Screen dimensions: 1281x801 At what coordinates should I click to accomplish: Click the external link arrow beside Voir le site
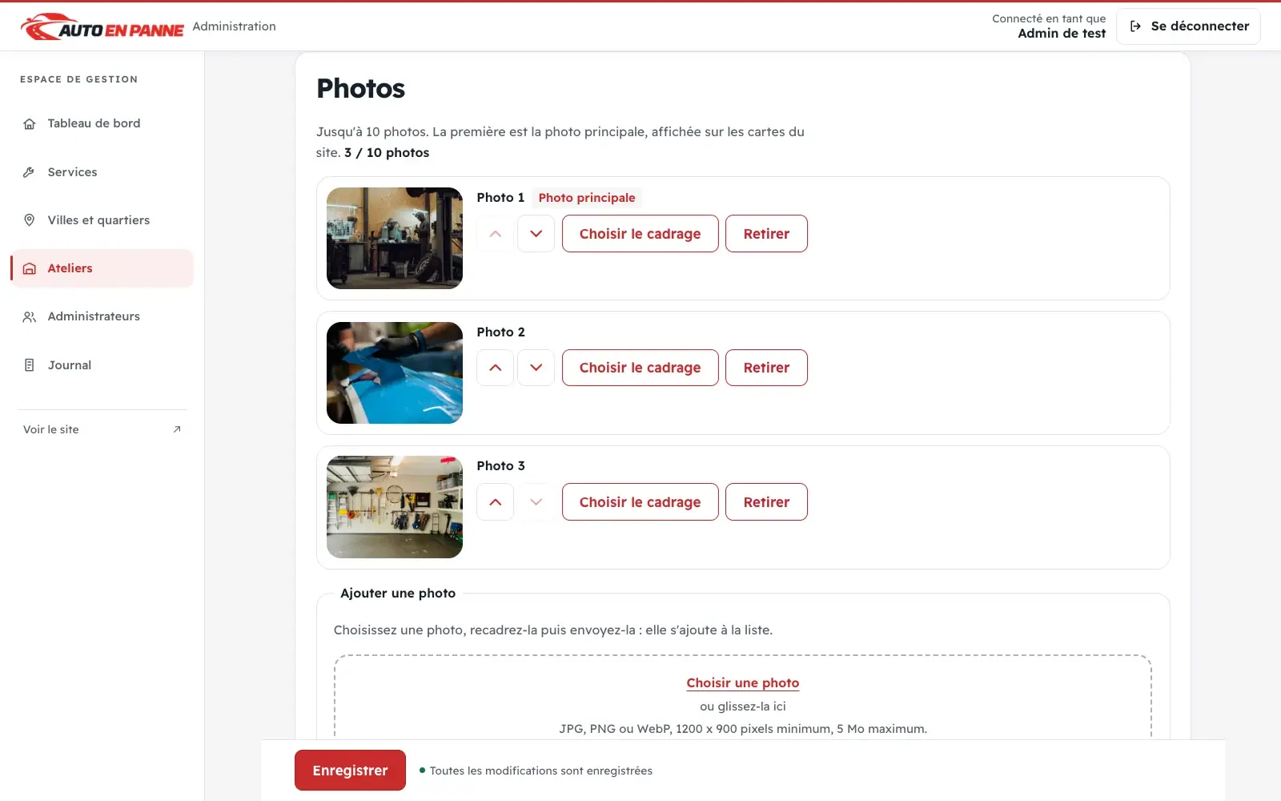click(x=177, y=429)
